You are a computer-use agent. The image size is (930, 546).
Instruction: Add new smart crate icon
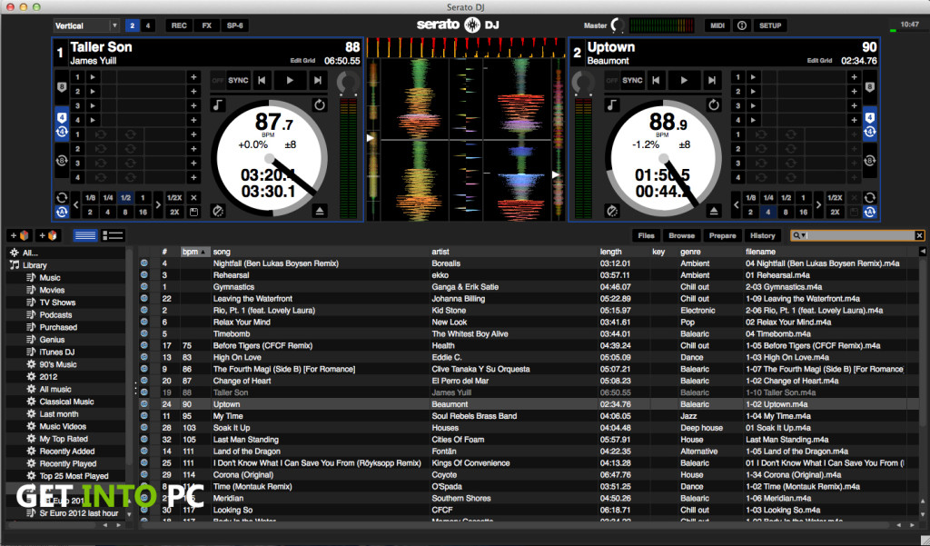click(47, 235)
